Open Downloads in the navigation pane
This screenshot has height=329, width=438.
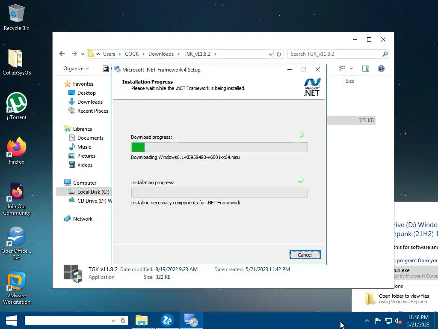[x=90, y=102]
